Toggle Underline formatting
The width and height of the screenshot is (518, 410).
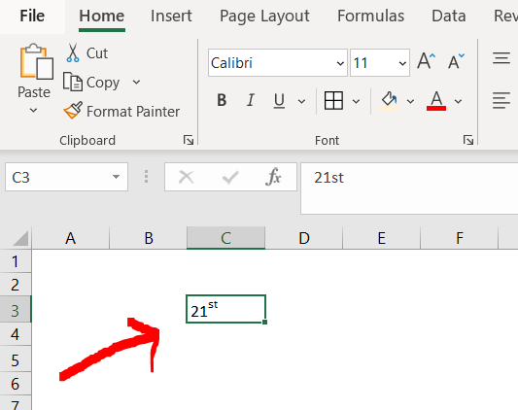(279, 100)
